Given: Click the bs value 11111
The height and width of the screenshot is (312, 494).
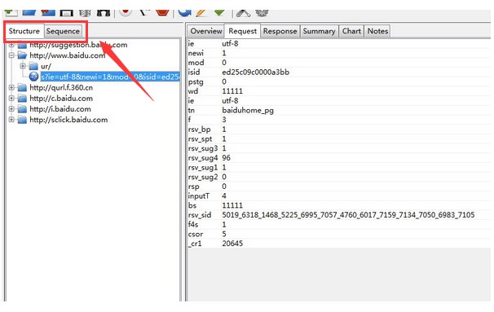Looking at the screenshot, I should tap(232, 205).
